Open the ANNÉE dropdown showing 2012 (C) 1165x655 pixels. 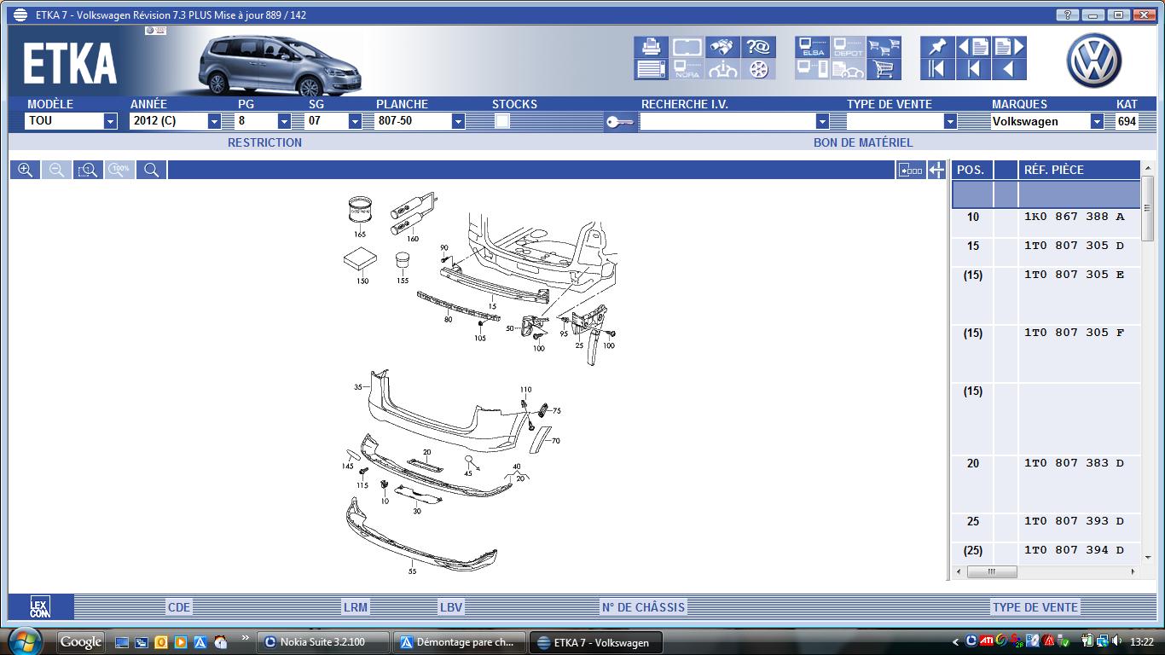pos(214,121)
